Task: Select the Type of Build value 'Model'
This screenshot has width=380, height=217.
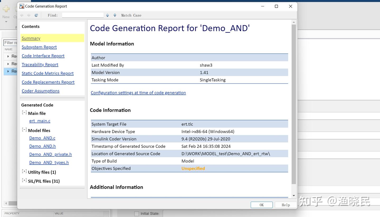Action: point(188,161)
